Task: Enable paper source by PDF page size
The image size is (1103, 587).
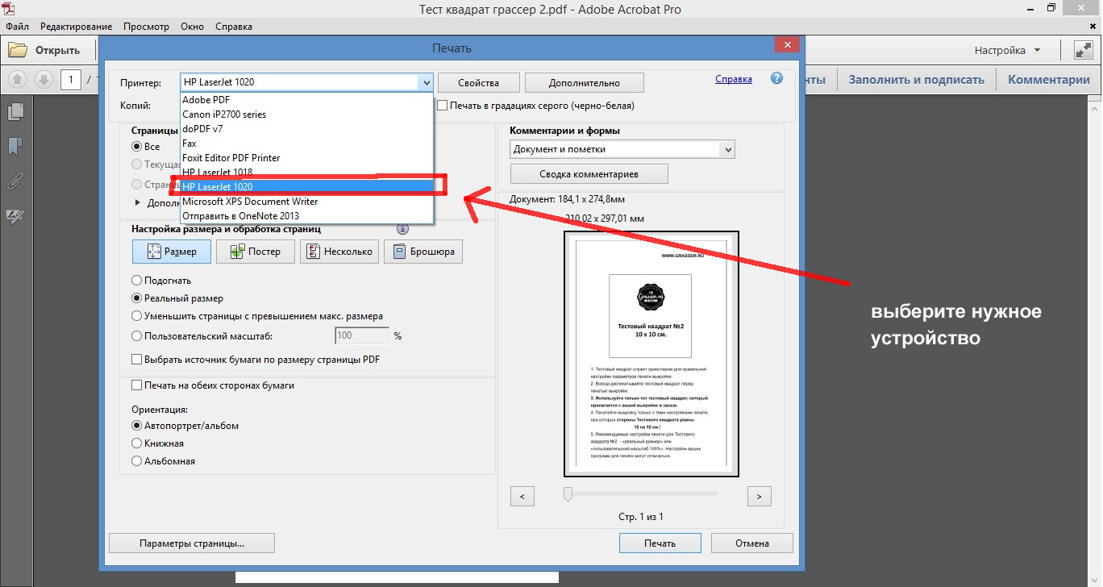Action: click(x=136, y=360)
